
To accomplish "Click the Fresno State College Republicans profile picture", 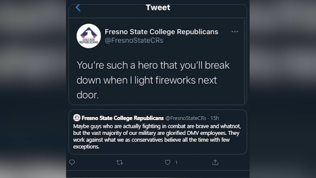I will (x=88, y=36).
